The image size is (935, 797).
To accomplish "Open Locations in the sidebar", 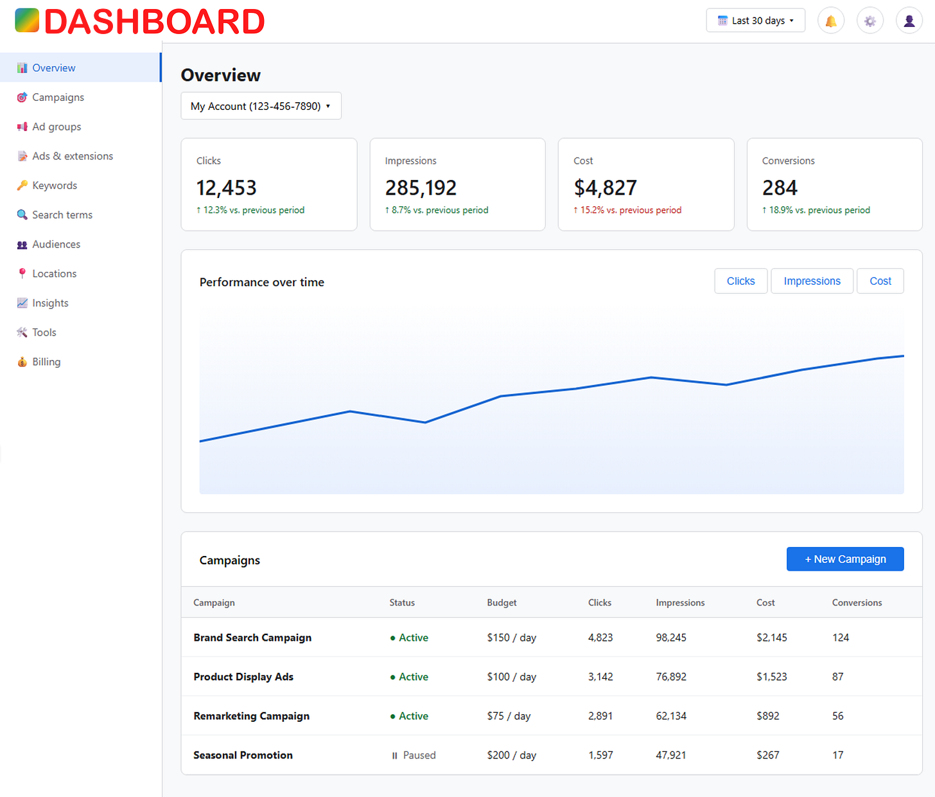I will (80, 273).
